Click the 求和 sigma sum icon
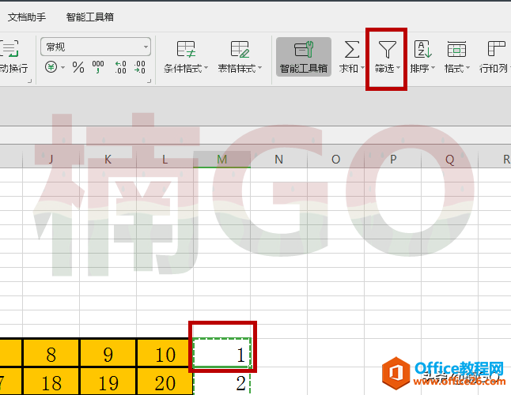 click(352, 50)
